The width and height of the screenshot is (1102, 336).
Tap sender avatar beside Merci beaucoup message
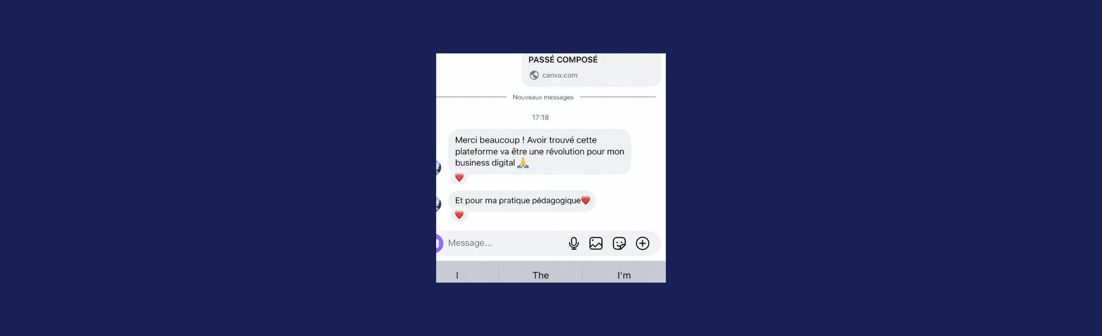tap(439, 167)
